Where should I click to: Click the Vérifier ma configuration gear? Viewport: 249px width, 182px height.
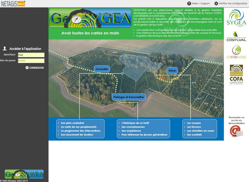216,4
